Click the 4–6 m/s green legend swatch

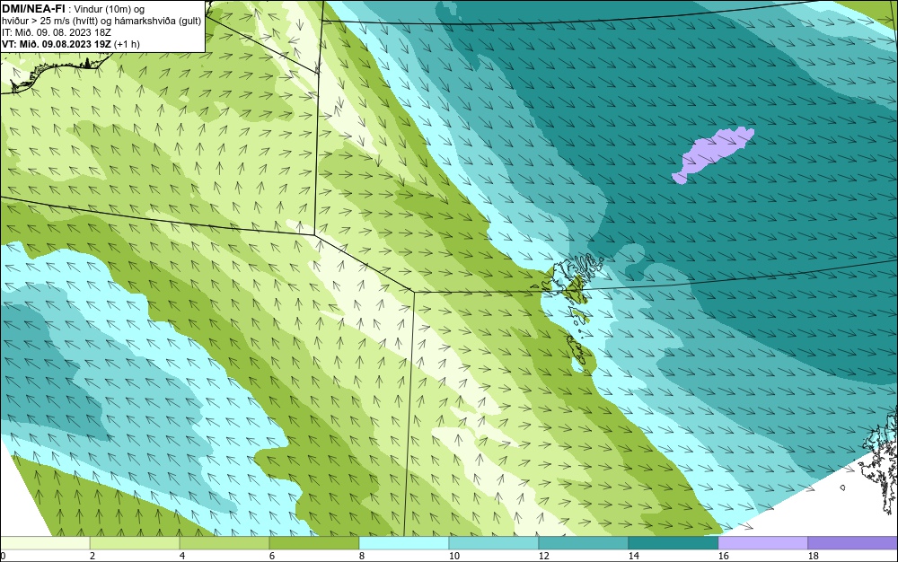click(224, 542)
